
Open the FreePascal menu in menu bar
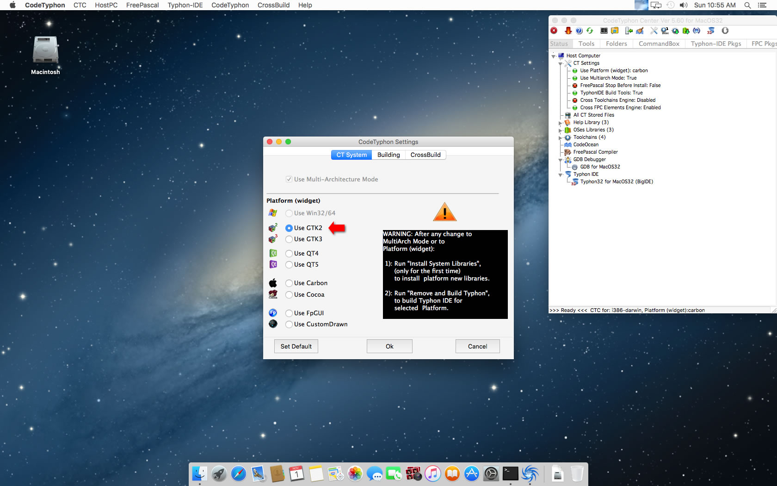coord(142,5)
